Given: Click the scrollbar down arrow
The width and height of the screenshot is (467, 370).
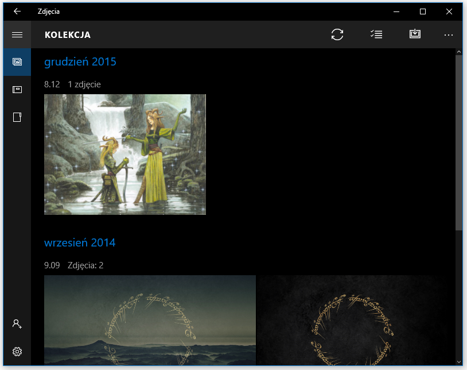Looking at the screenshot, I should [458, 361].
